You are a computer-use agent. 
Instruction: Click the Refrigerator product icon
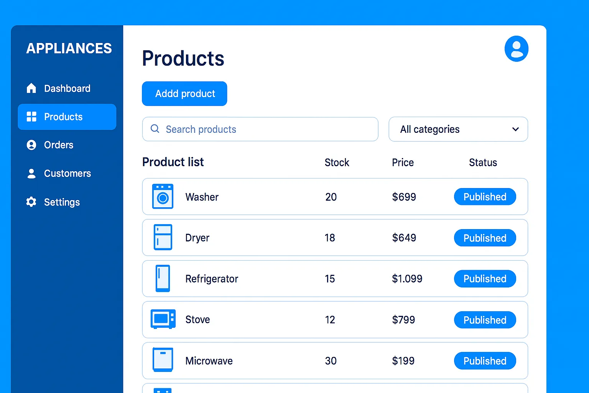[163, 278]
